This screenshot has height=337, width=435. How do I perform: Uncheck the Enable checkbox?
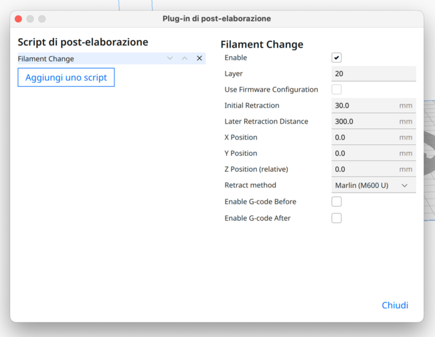(x=337, y=58)
